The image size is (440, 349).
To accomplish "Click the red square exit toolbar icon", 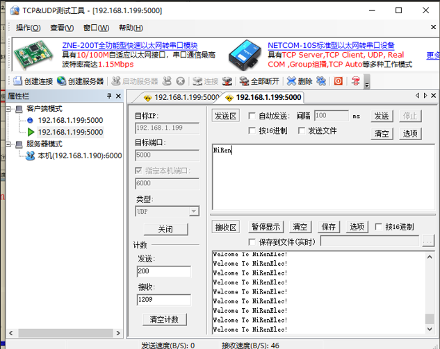I will coord(338,81).
